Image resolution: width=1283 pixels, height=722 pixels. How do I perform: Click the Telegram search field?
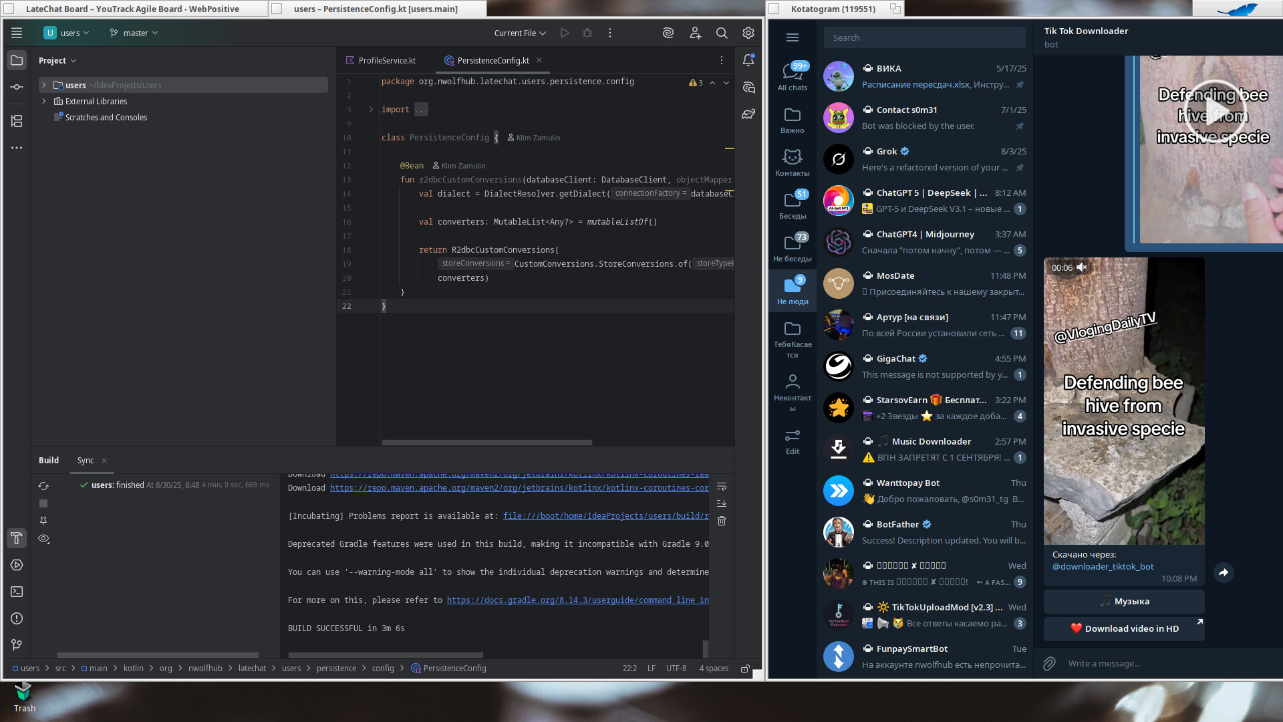pyautogui.click(x=924, y=37)
